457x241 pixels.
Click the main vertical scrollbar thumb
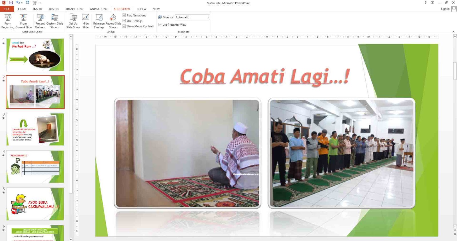(455, 70)
